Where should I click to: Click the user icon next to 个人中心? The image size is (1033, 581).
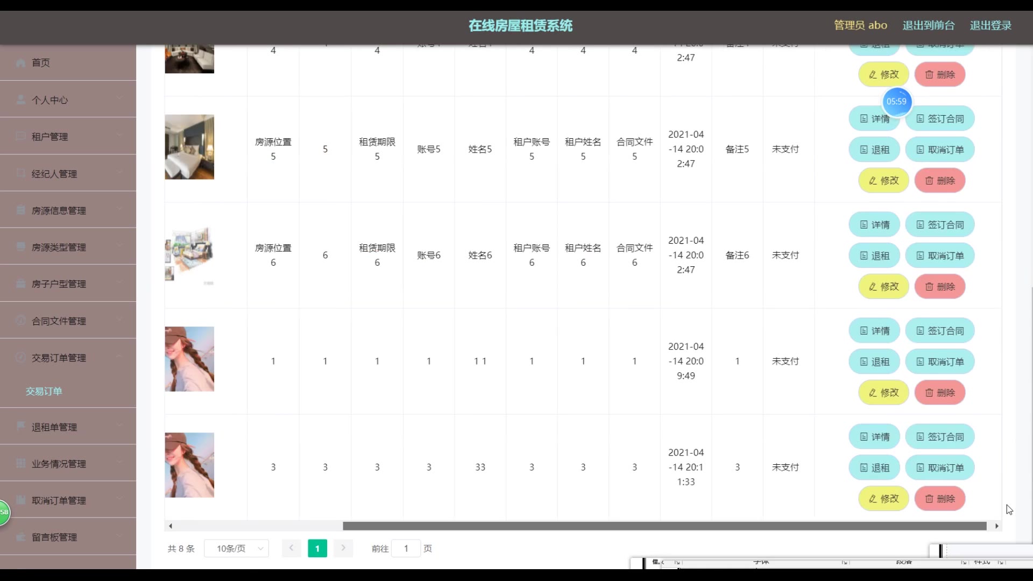click(21, 100)
